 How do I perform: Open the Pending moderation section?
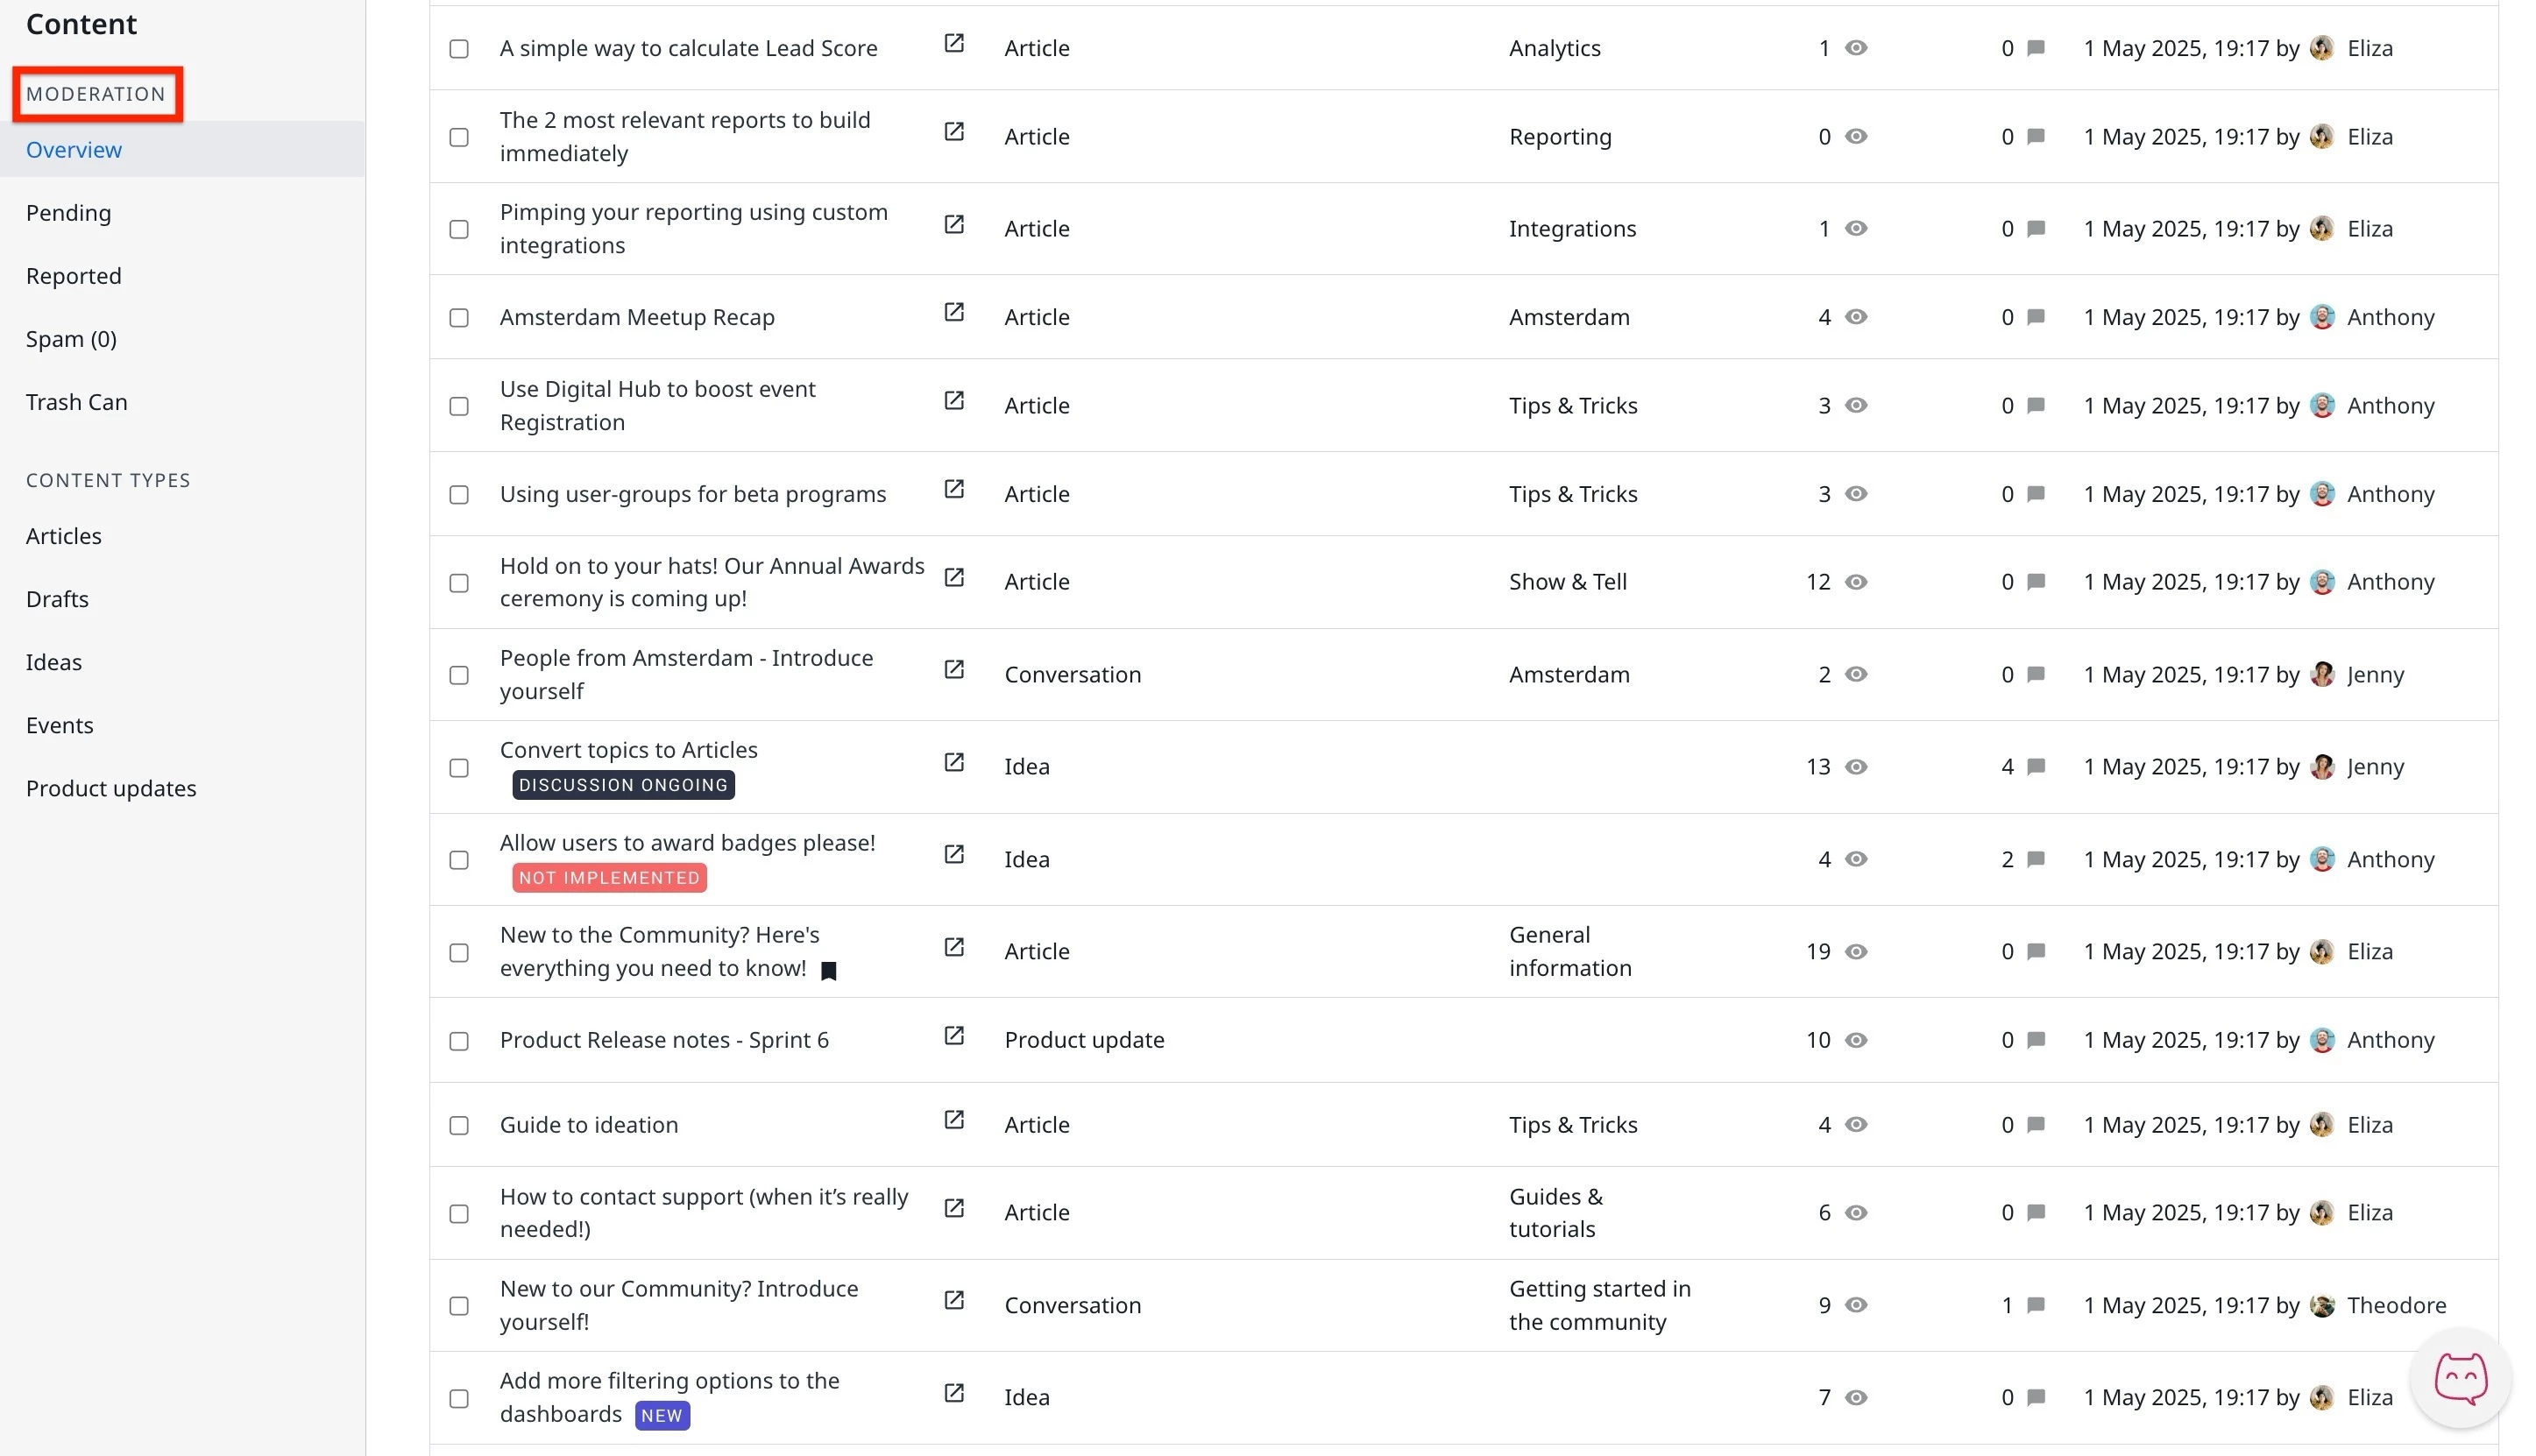[68, 213]
